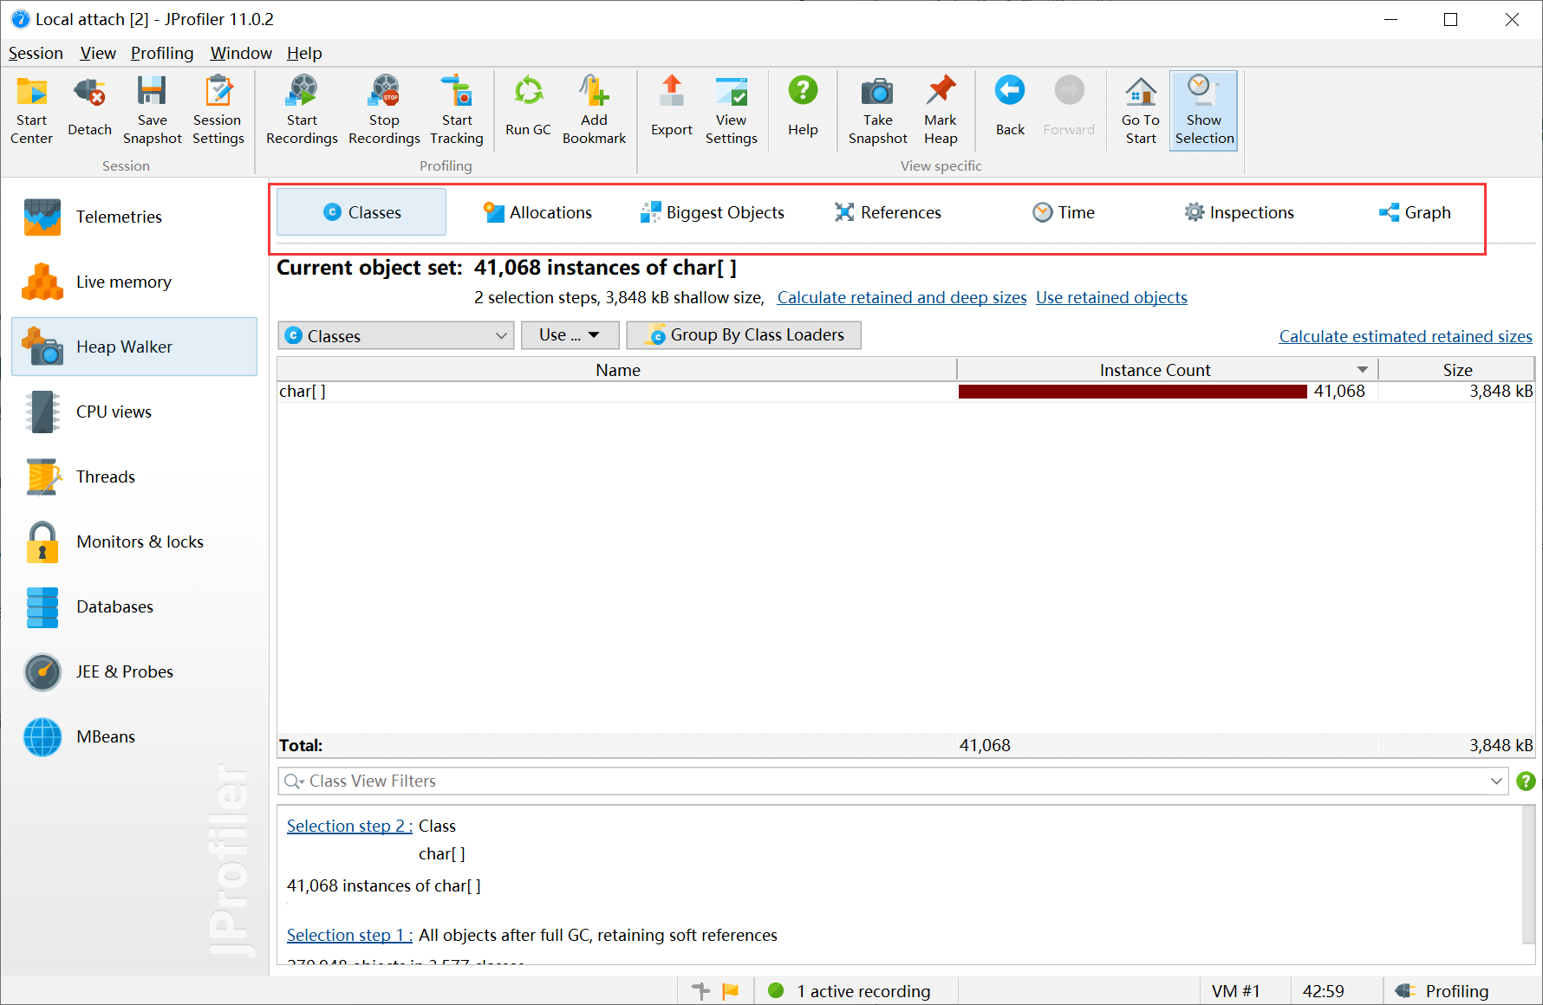This screenshot has width=1543, height=1005.
Task: Open the Telemetries section
Action: coord(134,217)
